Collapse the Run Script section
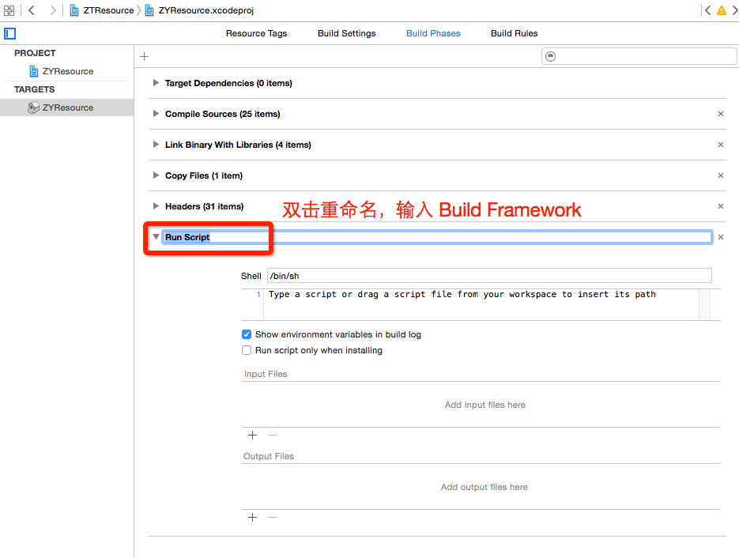739x558 pixels. pos(156,237)
